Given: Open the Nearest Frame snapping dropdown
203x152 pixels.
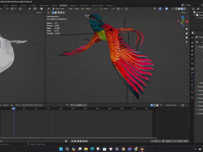Looking at the screenshot, I should tap(173, 105).
